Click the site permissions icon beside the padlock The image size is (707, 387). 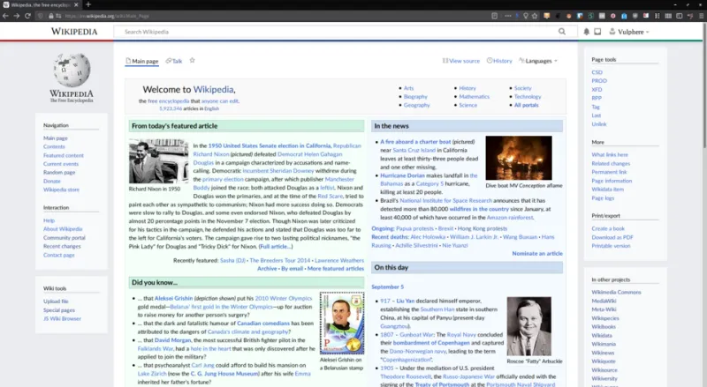pyautogui.click(x=58, y=16)
